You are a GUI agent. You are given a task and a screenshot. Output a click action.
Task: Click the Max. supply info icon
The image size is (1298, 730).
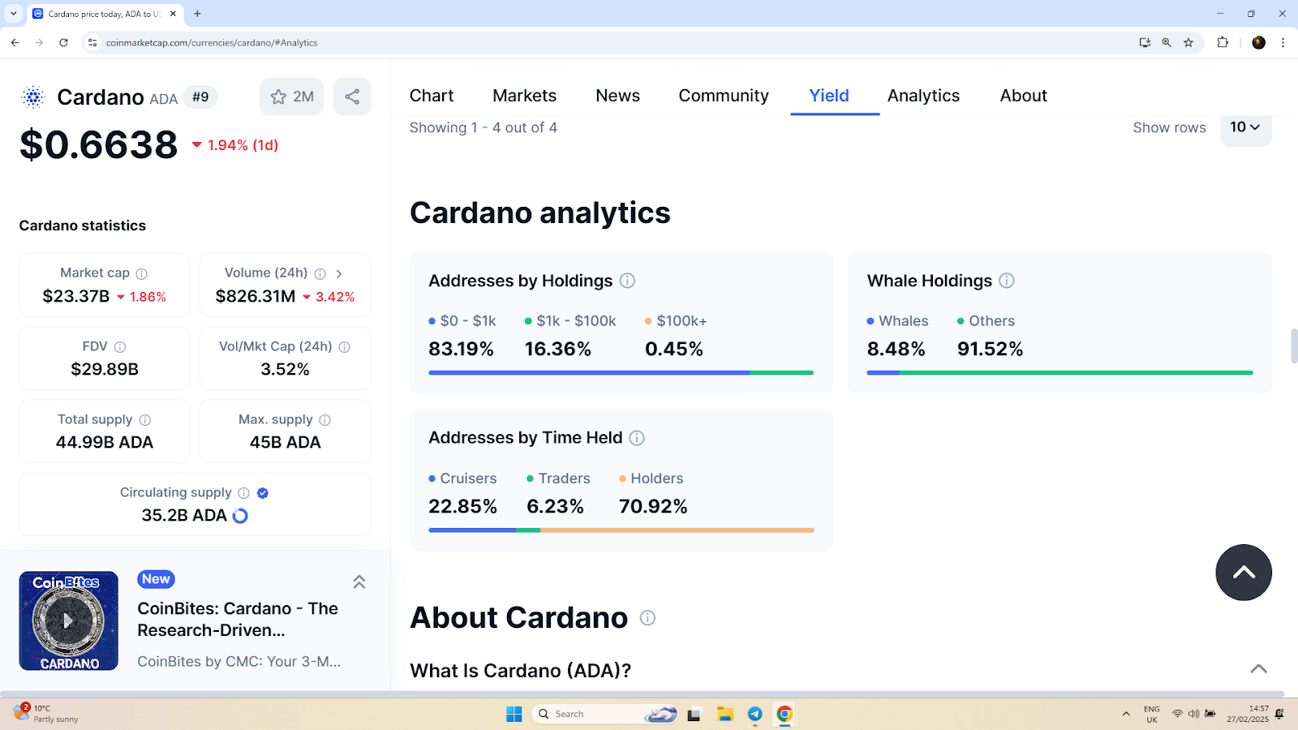point(325,420)
